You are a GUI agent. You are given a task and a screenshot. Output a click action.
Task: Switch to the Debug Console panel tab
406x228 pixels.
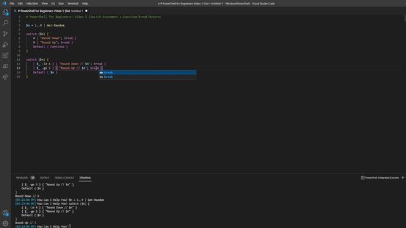pos(64,178)
